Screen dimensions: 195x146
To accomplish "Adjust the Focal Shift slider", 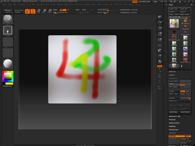I will pos(107,10).
